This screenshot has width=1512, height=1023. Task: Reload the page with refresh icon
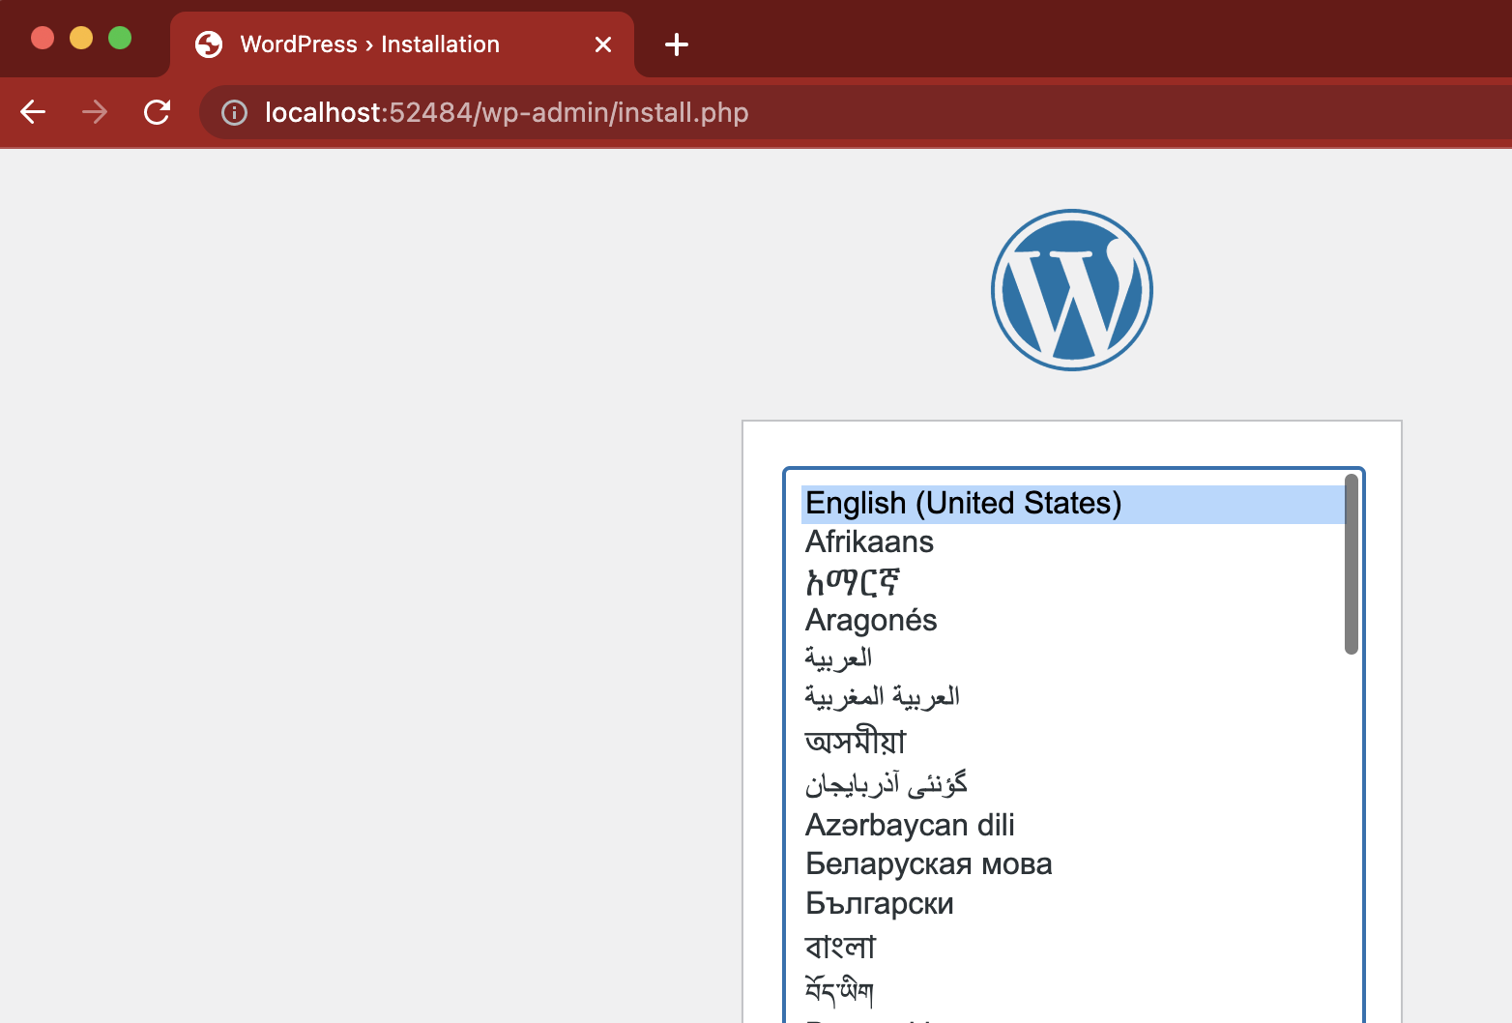(157, 112)
